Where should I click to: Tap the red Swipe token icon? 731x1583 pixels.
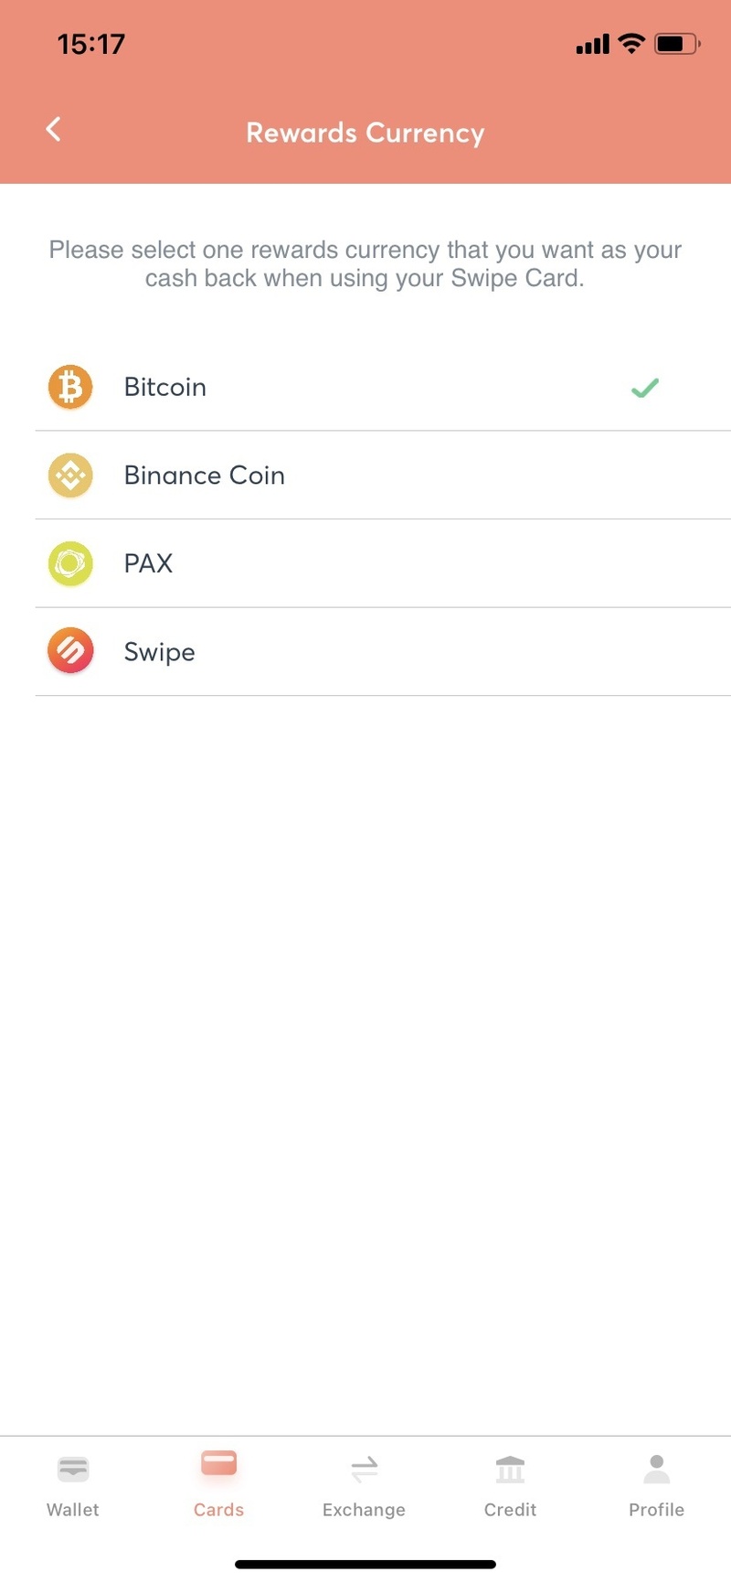pos(70,651)
